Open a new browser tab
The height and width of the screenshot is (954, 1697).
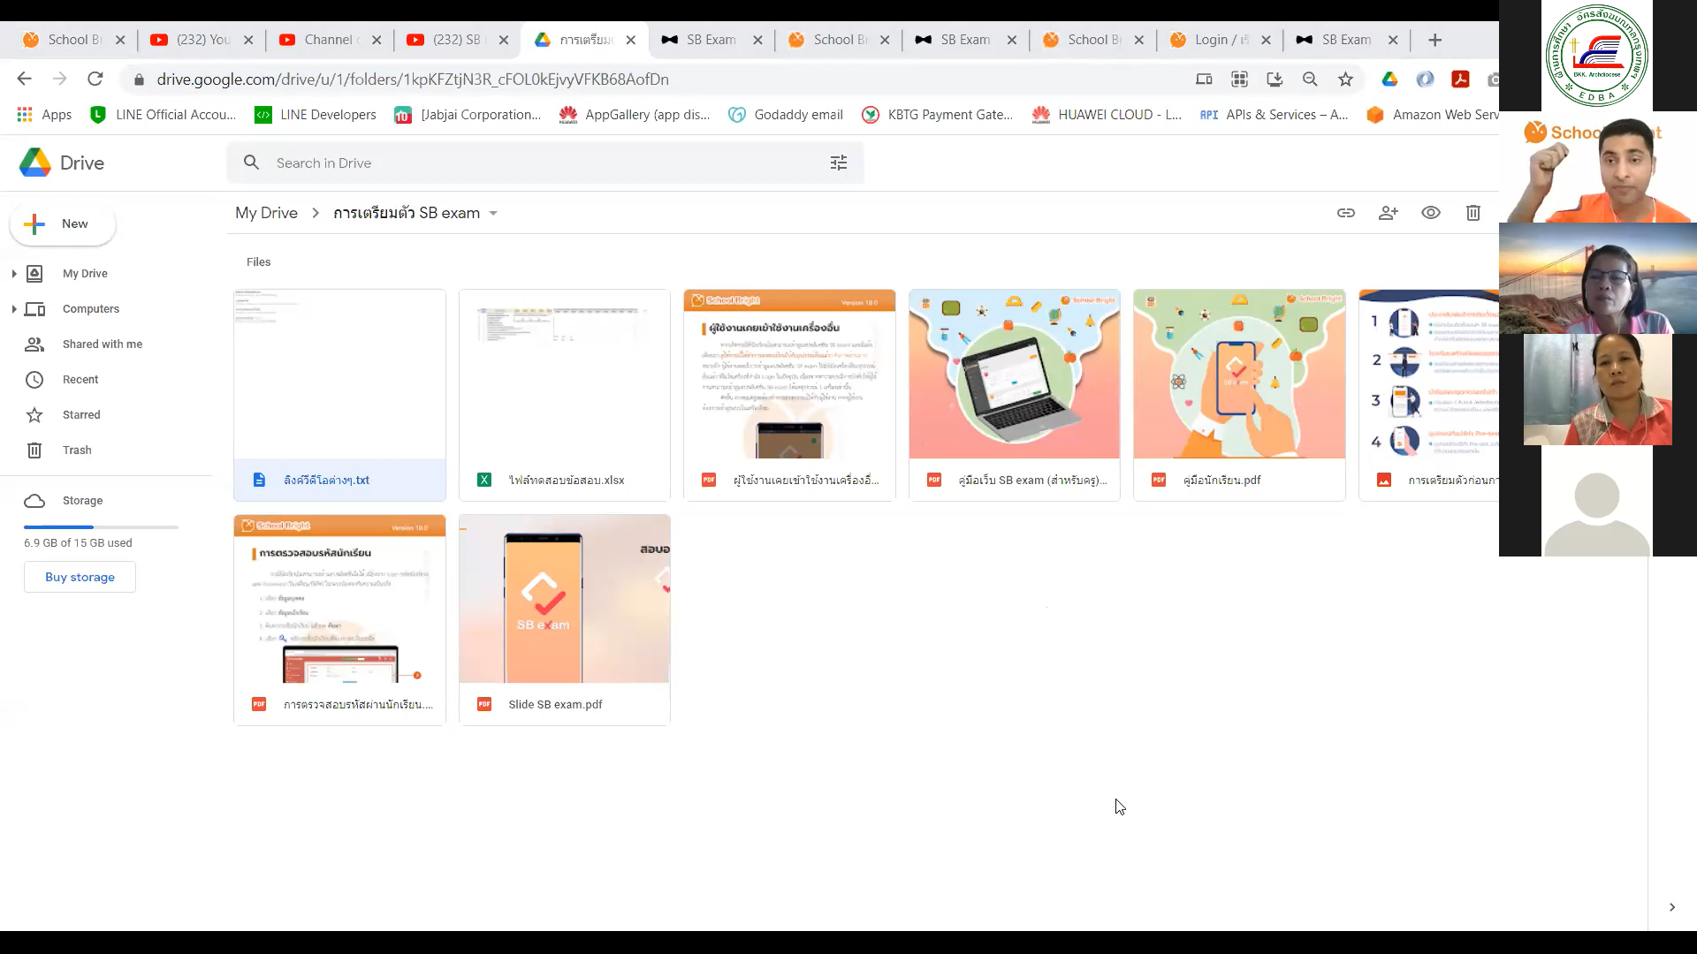tap(1434, 40)
